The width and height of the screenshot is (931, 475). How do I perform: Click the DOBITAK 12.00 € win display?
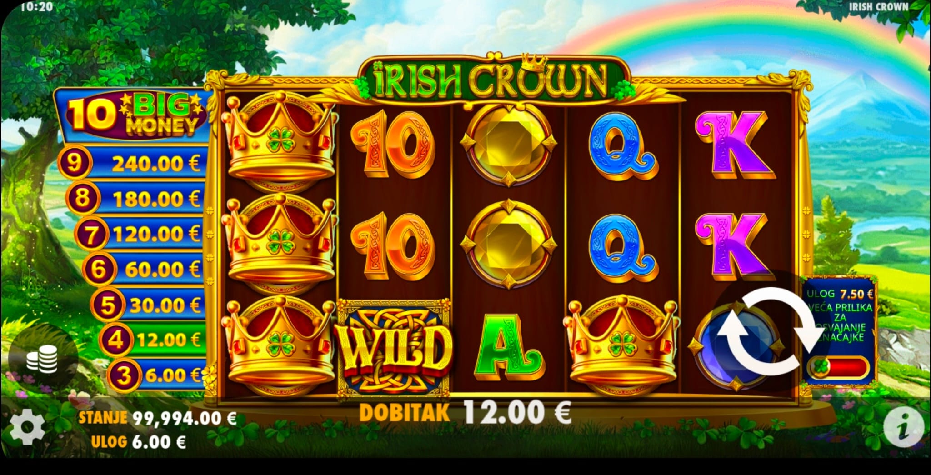tap(465, 413)
